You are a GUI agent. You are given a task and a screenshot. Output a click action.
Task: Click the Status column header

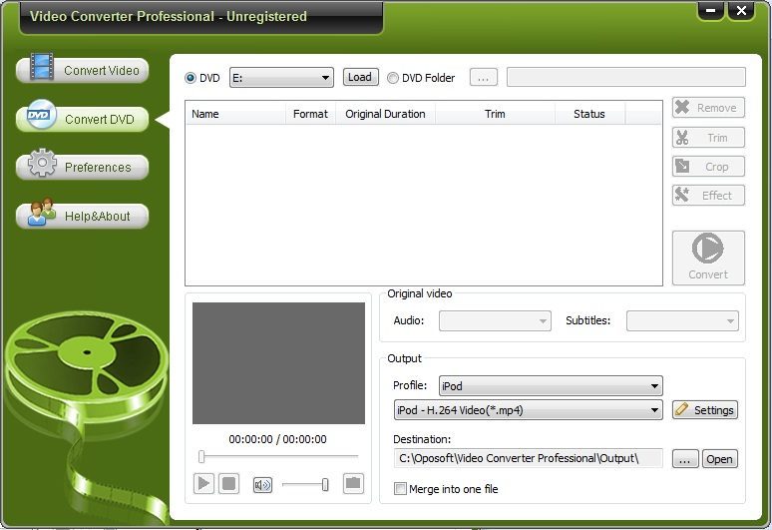(589, 114)
